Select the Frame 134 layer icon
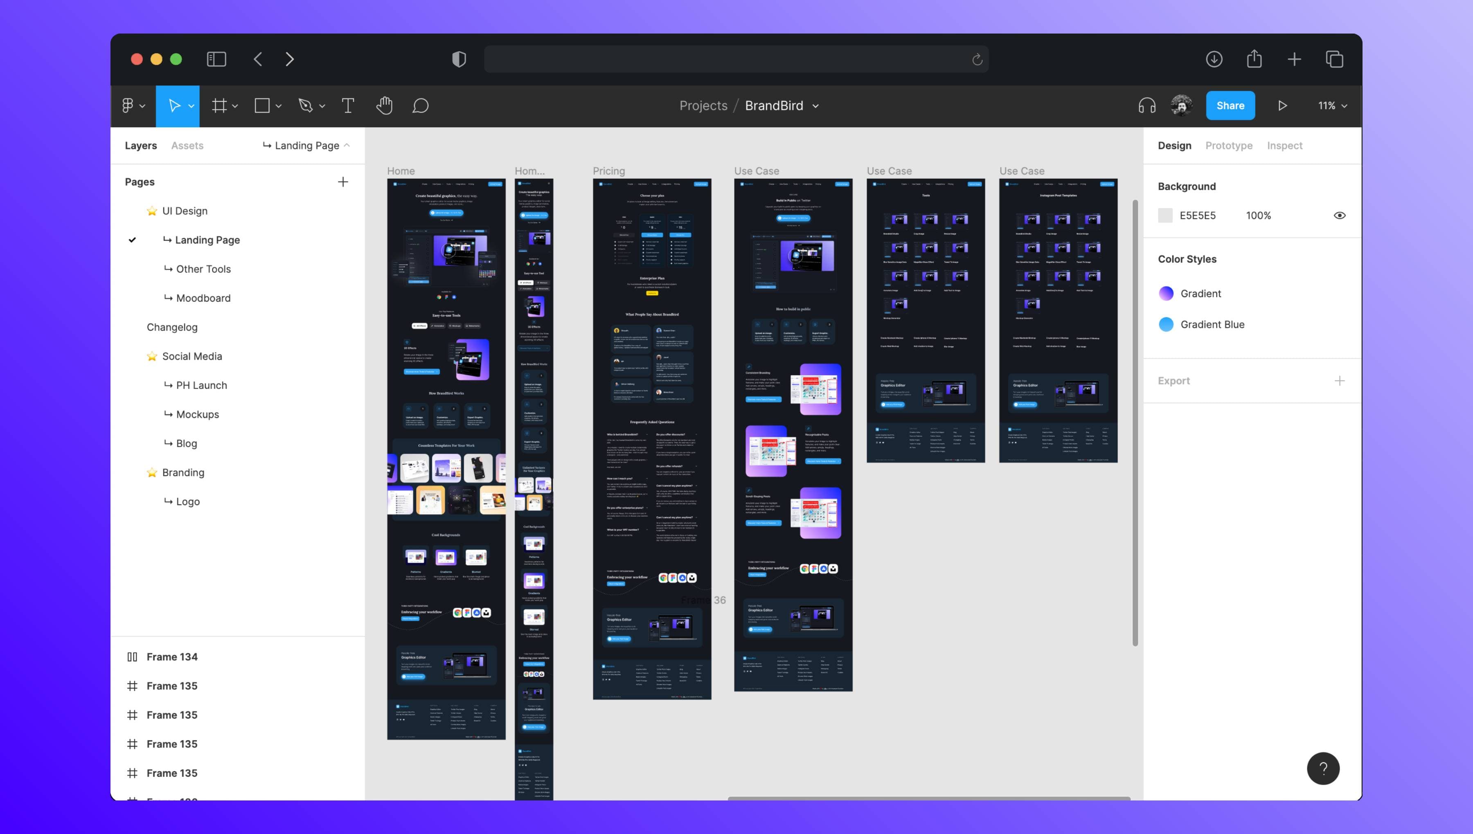 (x=132, y=657)
